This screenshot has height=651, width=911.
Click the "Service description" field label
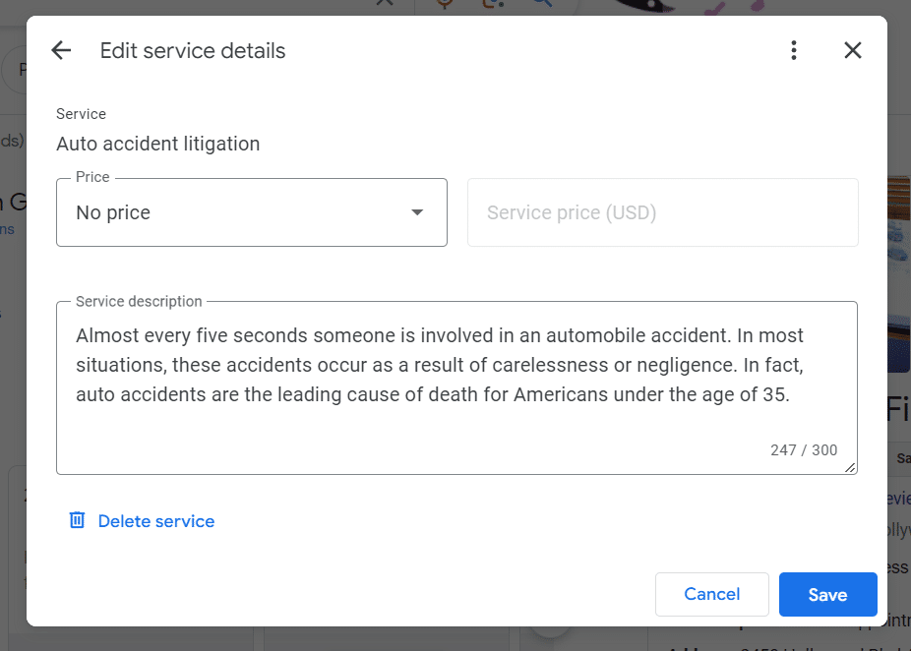139,302
